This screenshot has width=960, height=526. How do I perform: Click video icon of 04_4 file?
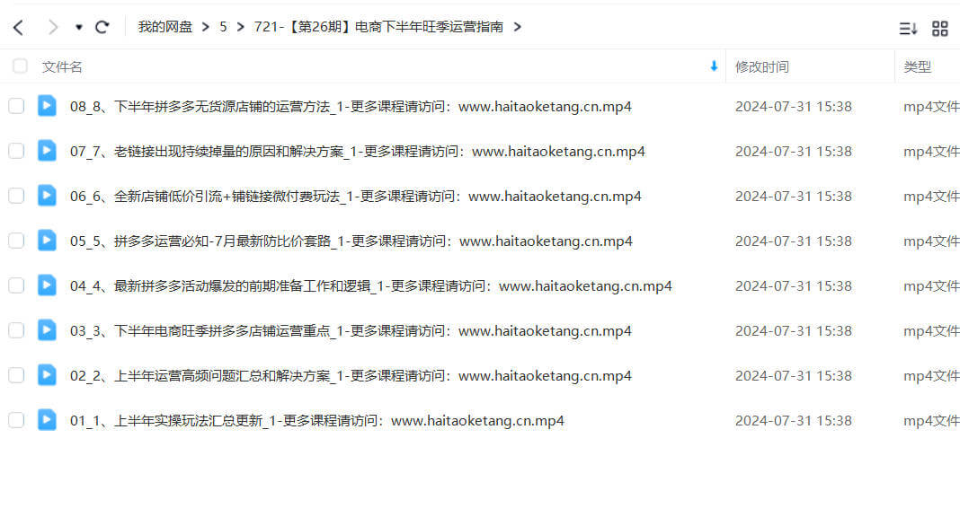pyautogui.click(x=47, y=285)
